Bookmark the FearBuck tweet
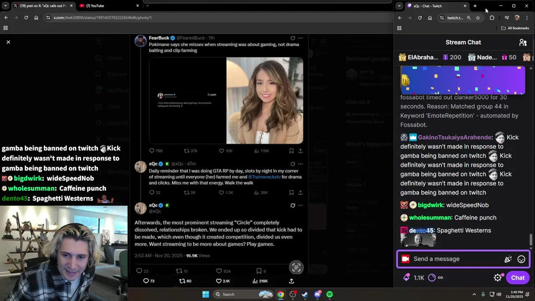The image size is (535, 301). [291, 150]
